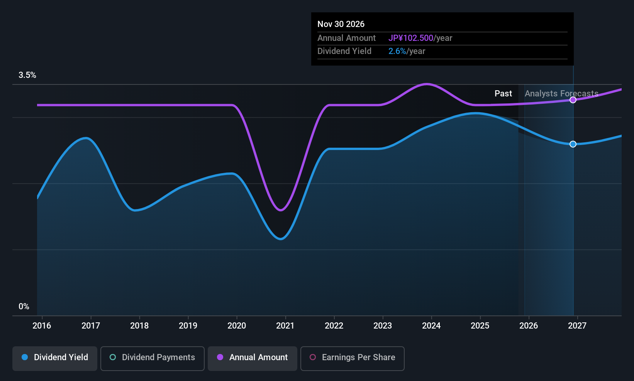Click the Past section label

point(503,93)
